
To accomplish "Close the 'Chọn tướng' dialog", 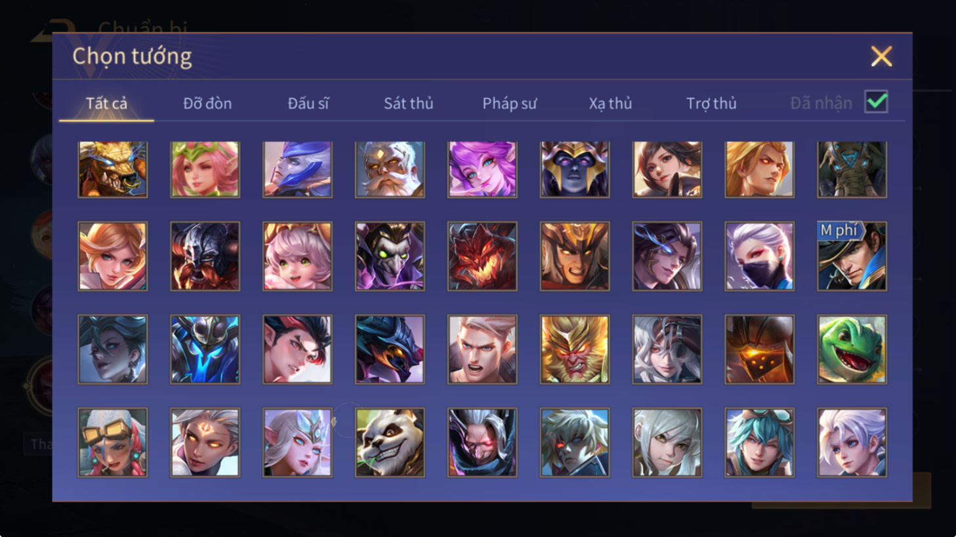I will (x=881, y=56).
